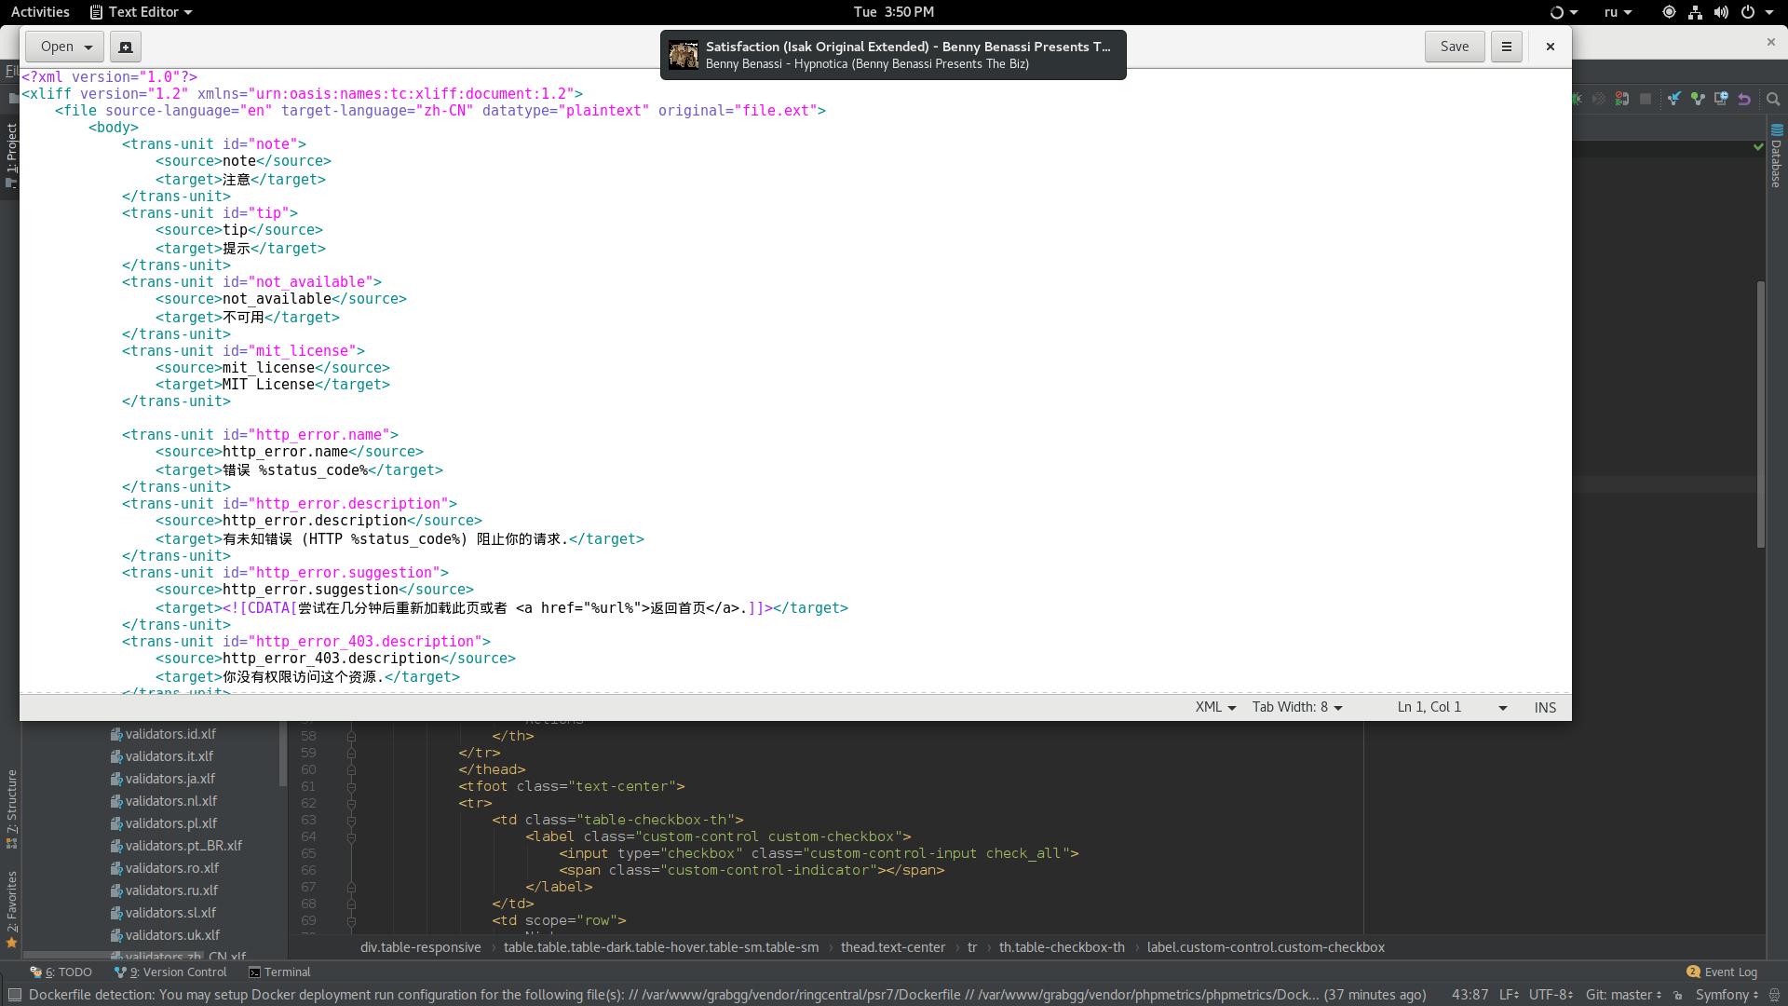1788x1006 pixels.
Task: Click the Save button
Action: (x=1455, y=47)
